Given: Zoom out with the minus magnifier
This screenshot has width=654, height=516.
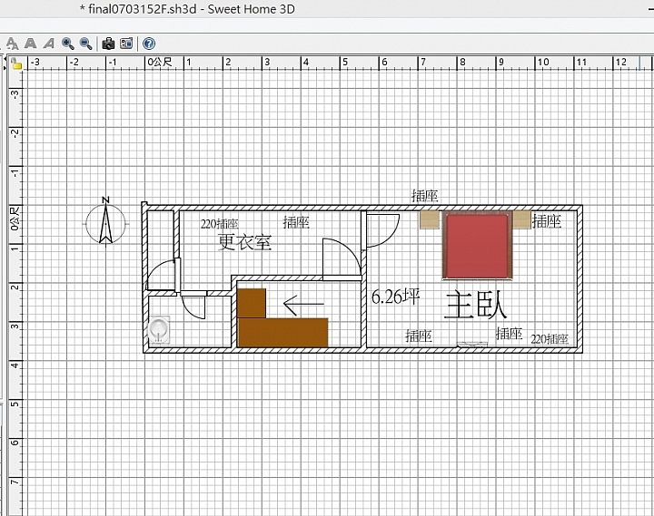Looking at the screenshot, I should (x=86, y=44).
